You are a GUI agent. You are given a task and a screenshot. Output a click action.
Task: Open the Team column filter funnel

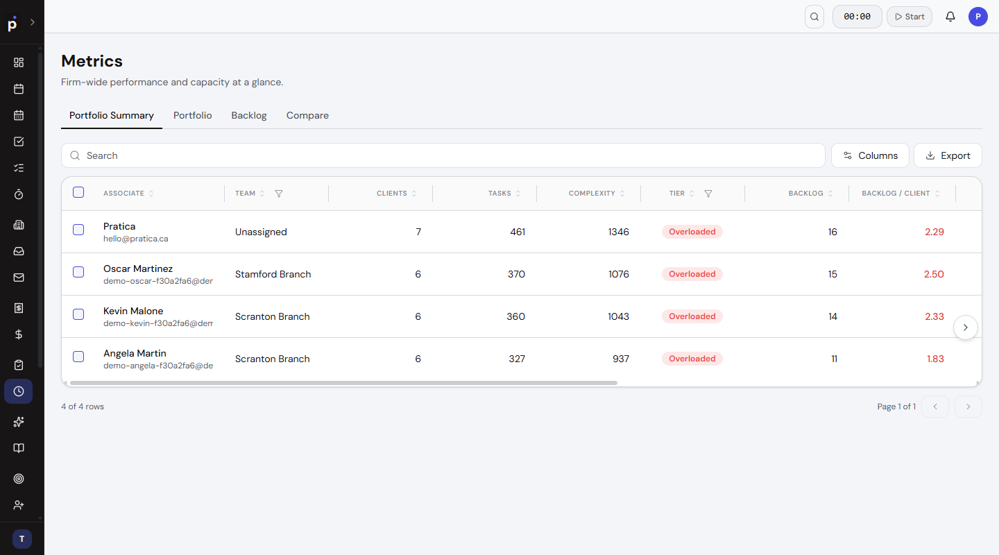(279, 194)
